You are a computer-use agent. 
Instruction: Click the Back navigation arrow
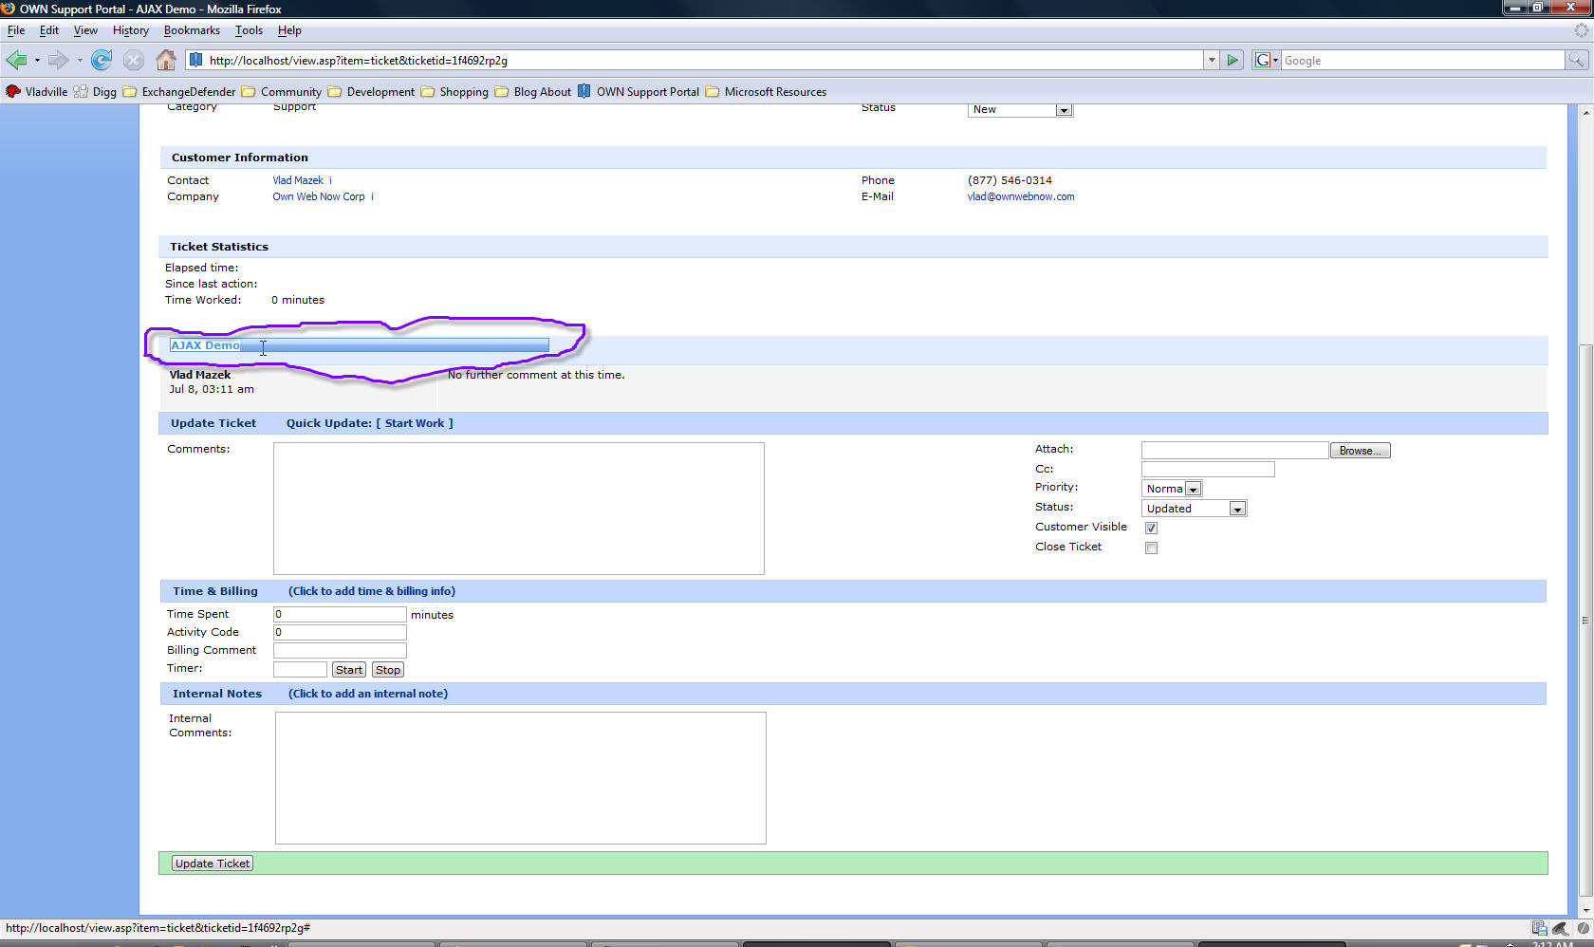click(x=16, y=61)
